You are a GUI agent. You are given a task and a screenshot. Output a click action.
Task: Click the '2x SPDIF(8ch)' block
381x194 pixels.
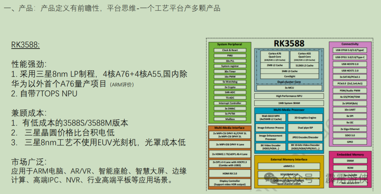click(350, 103)
